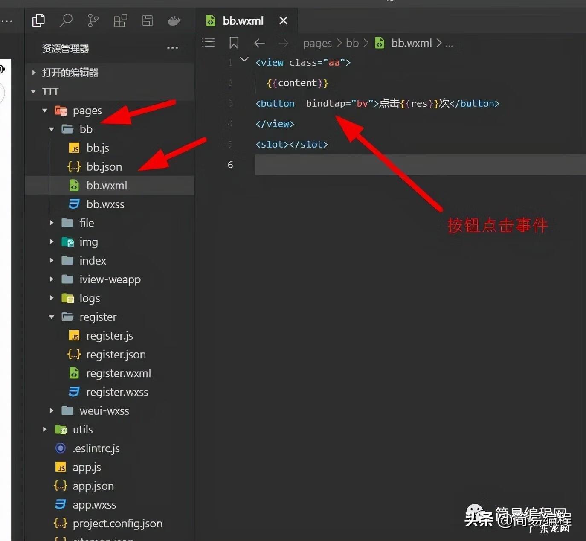Collapse the pages folder
586x541 pixels.
[45, 111]
